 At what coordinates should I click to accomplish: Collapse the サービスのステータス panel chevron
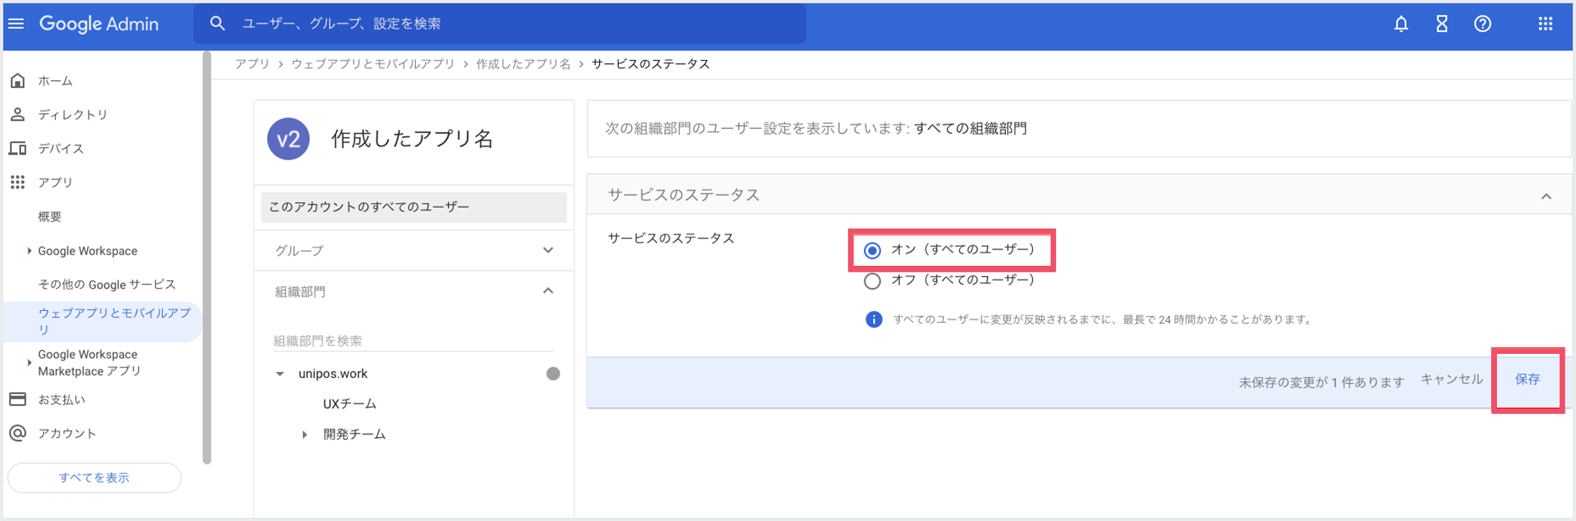click(x=1545, y=196)
